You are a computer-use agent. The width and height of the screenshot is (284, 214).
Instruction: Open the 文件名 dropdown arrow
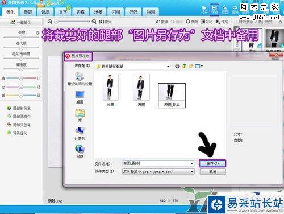point(192,163)
